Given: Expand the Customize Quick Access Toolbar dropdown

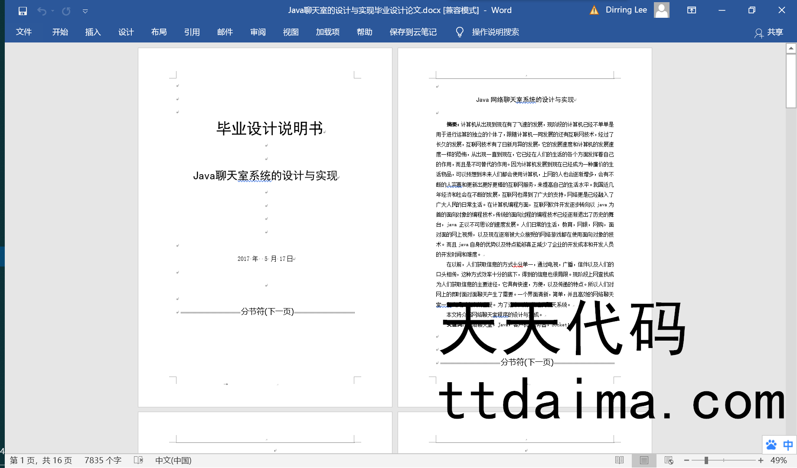Looking at the screenshot, I should (85, 11).
